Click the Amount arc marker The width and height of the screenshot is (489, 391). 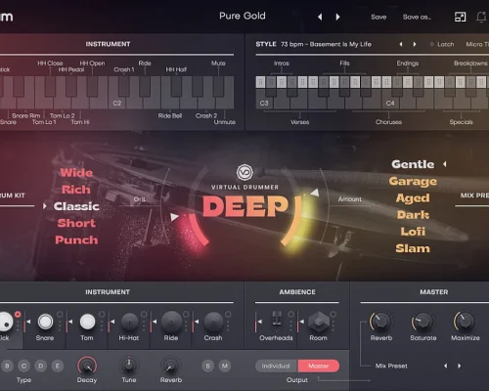click(x=315, y=193)
